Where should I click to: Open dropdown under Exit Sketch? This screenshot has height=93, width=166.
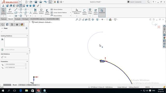3,16
